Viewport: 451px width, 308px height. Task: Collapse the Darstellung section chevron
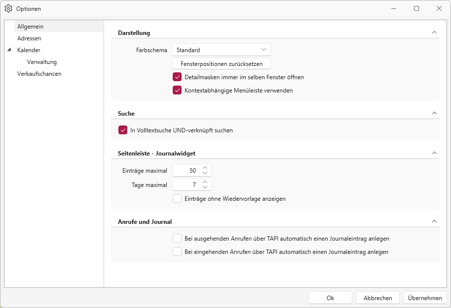434,32
